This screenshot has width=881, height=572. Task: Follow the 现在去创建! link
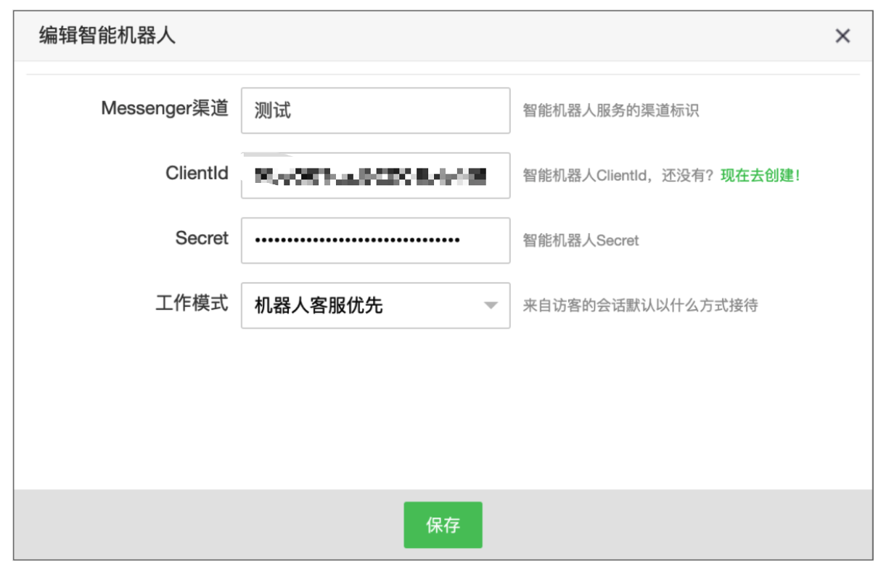pyautogui.click(x=760, y=176)
